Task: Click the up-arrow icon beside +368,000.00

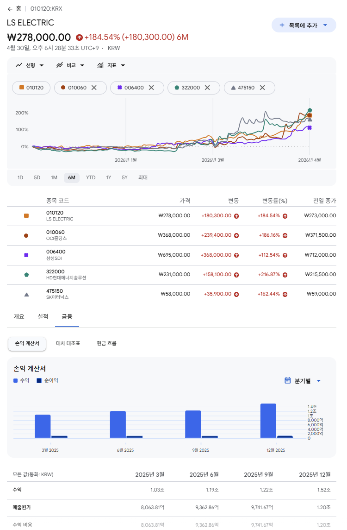Action: pos(236,255)
